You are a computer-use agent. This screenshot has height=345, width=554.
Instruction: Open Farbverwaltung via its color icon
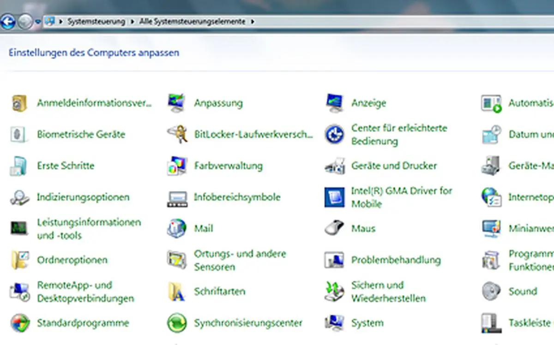176,165
